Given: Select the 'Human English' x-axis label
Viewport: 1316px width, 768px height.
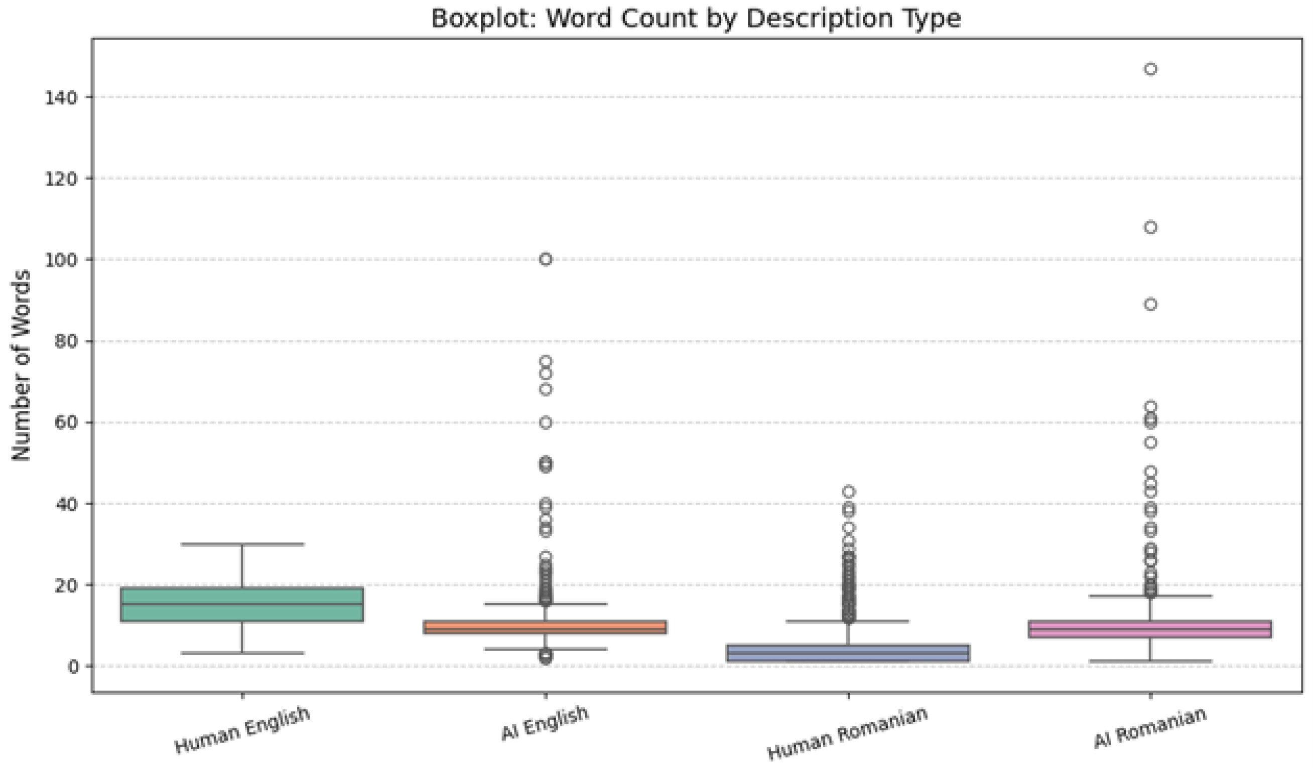Looking at the screenshot, I should (242, 730).
